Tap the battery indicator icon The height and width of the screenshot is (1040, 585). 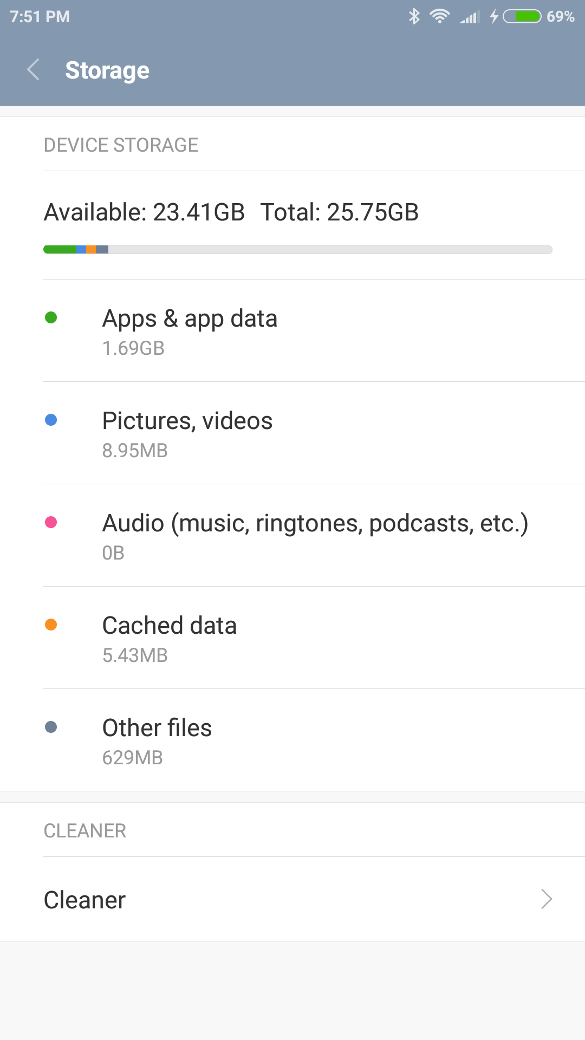coord(522,17)
